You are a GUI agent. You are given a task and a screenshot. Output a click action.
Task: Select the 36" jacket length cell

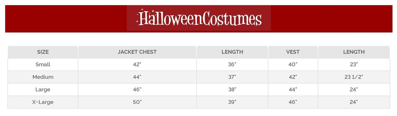[x=232, y=64]
